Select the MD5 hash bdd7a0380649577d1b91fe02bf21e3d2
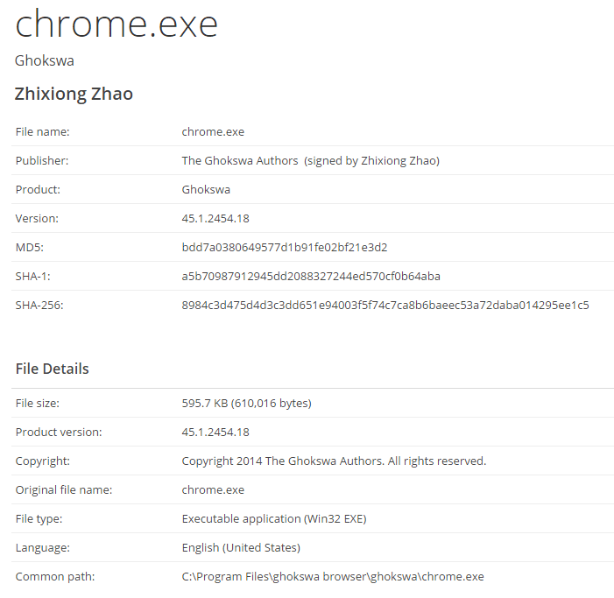The height and width of the screenshot is (598, 614). coord(285,247)
